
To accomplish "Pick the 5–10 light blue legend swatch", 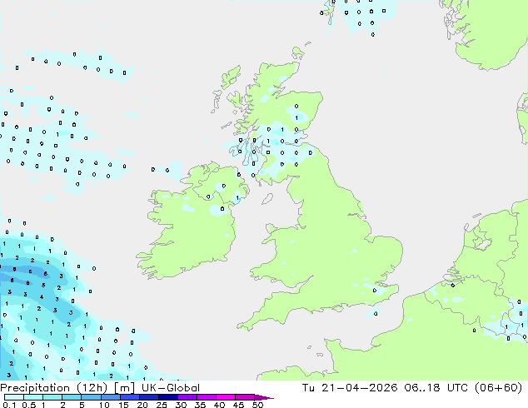I will 91,397.
